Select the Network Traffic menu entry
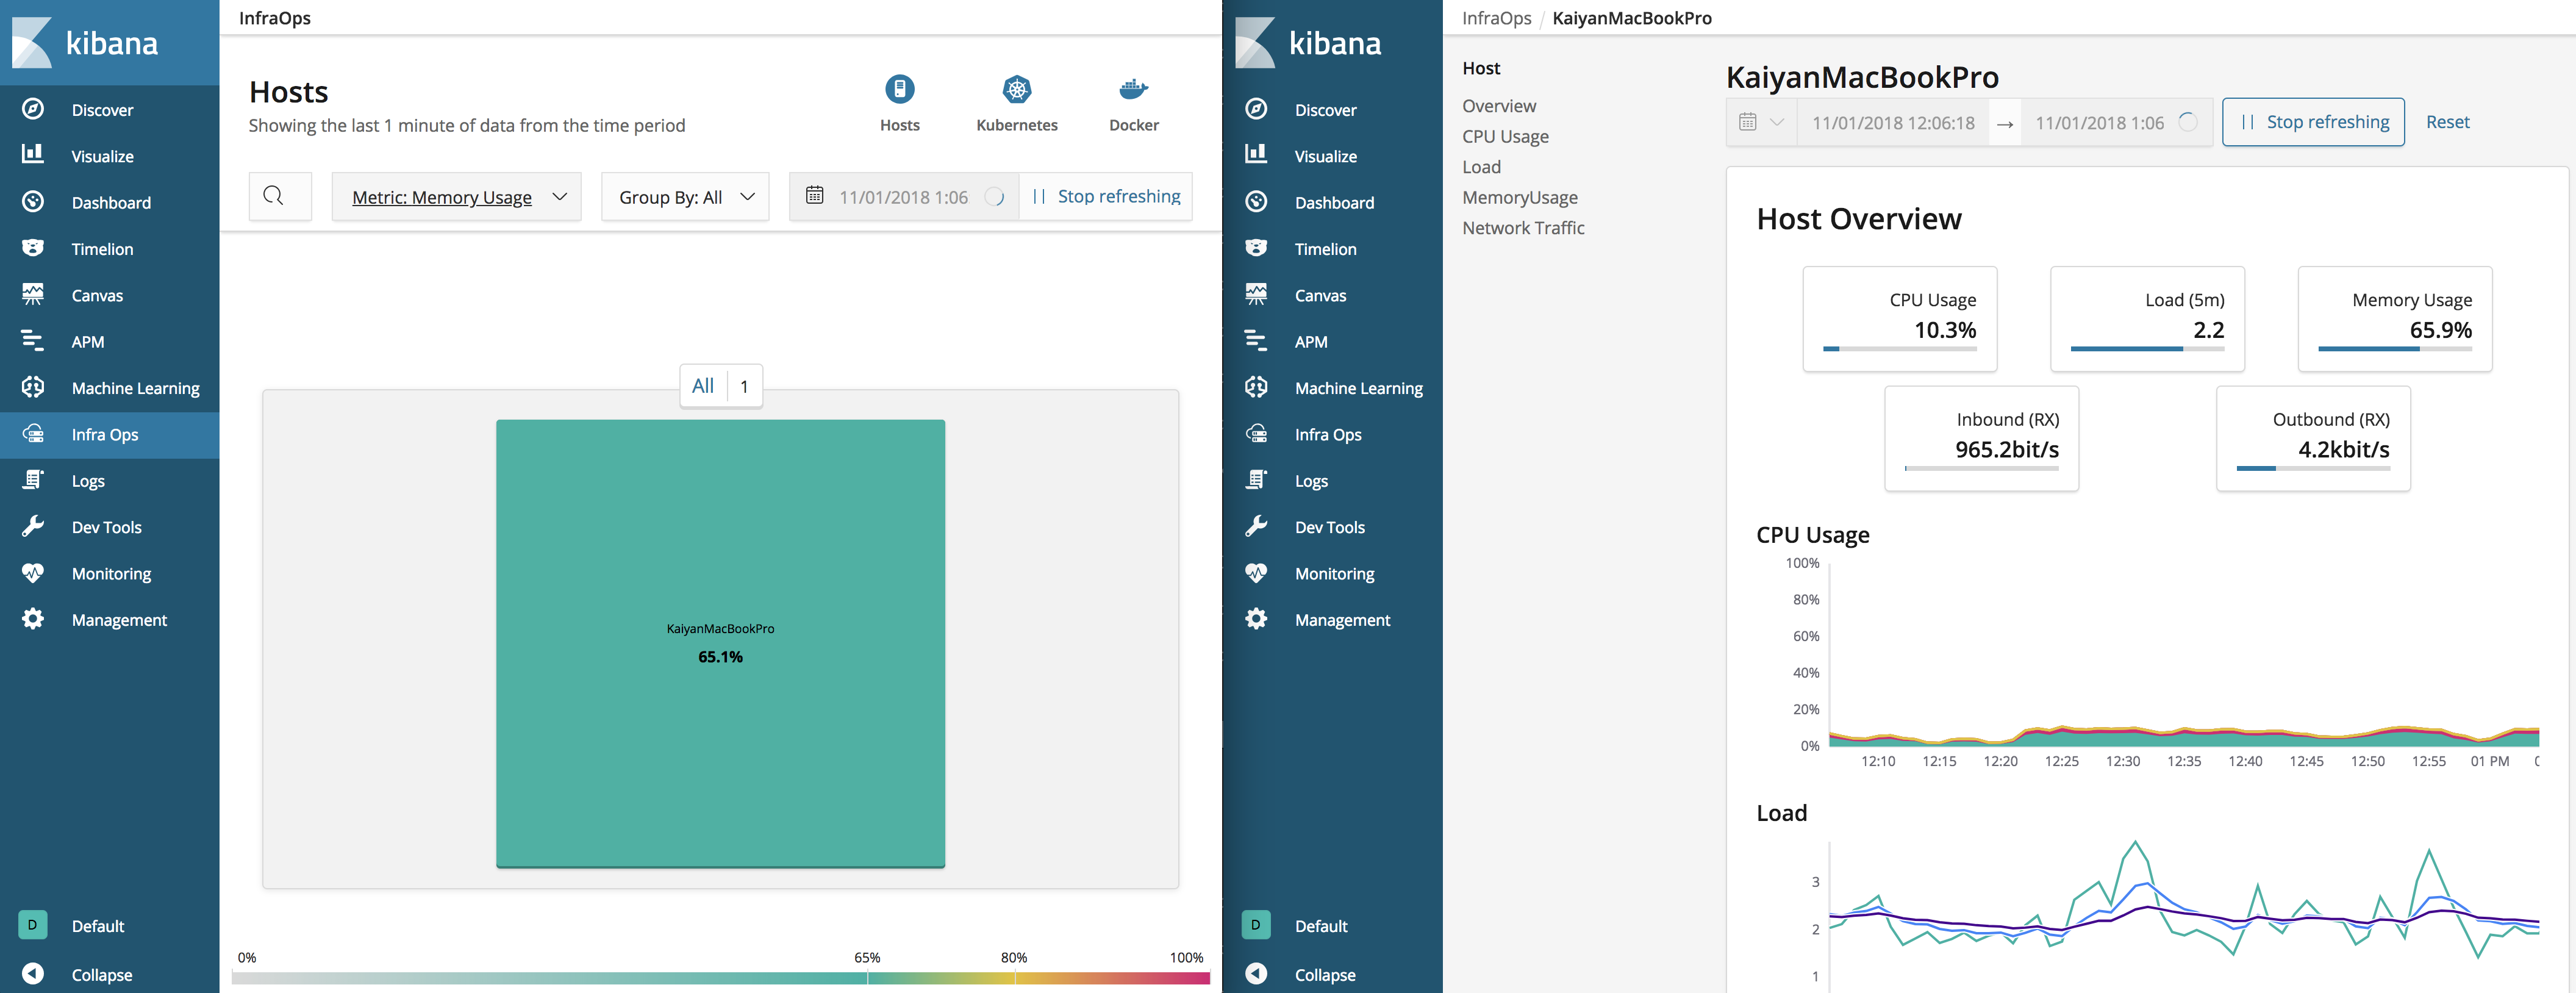The height and width of the screenshot is (993, 2576). click(x=1523, y=227)
